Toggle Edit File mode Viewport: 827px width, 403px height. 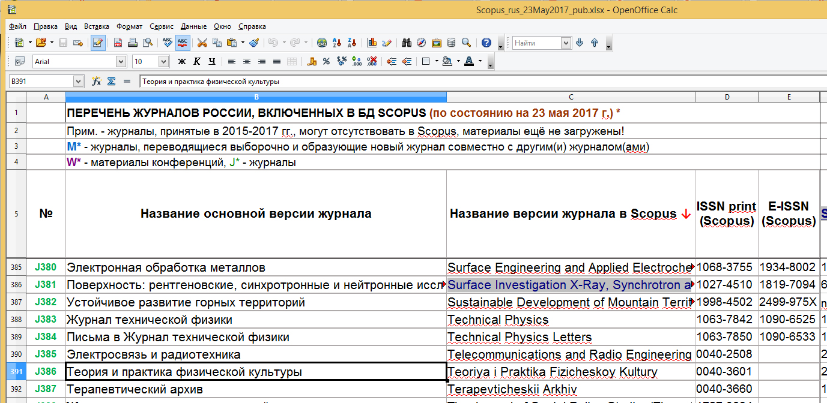click(98, 43)
